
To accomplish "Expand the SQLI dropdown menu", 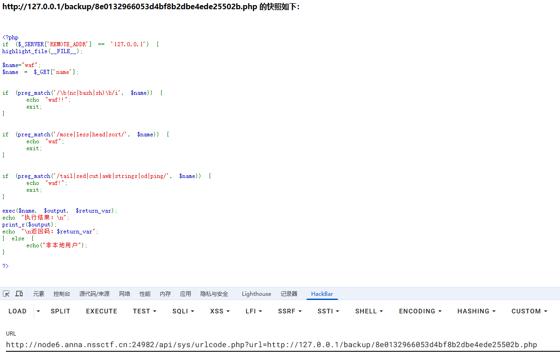I will point(183,311).
